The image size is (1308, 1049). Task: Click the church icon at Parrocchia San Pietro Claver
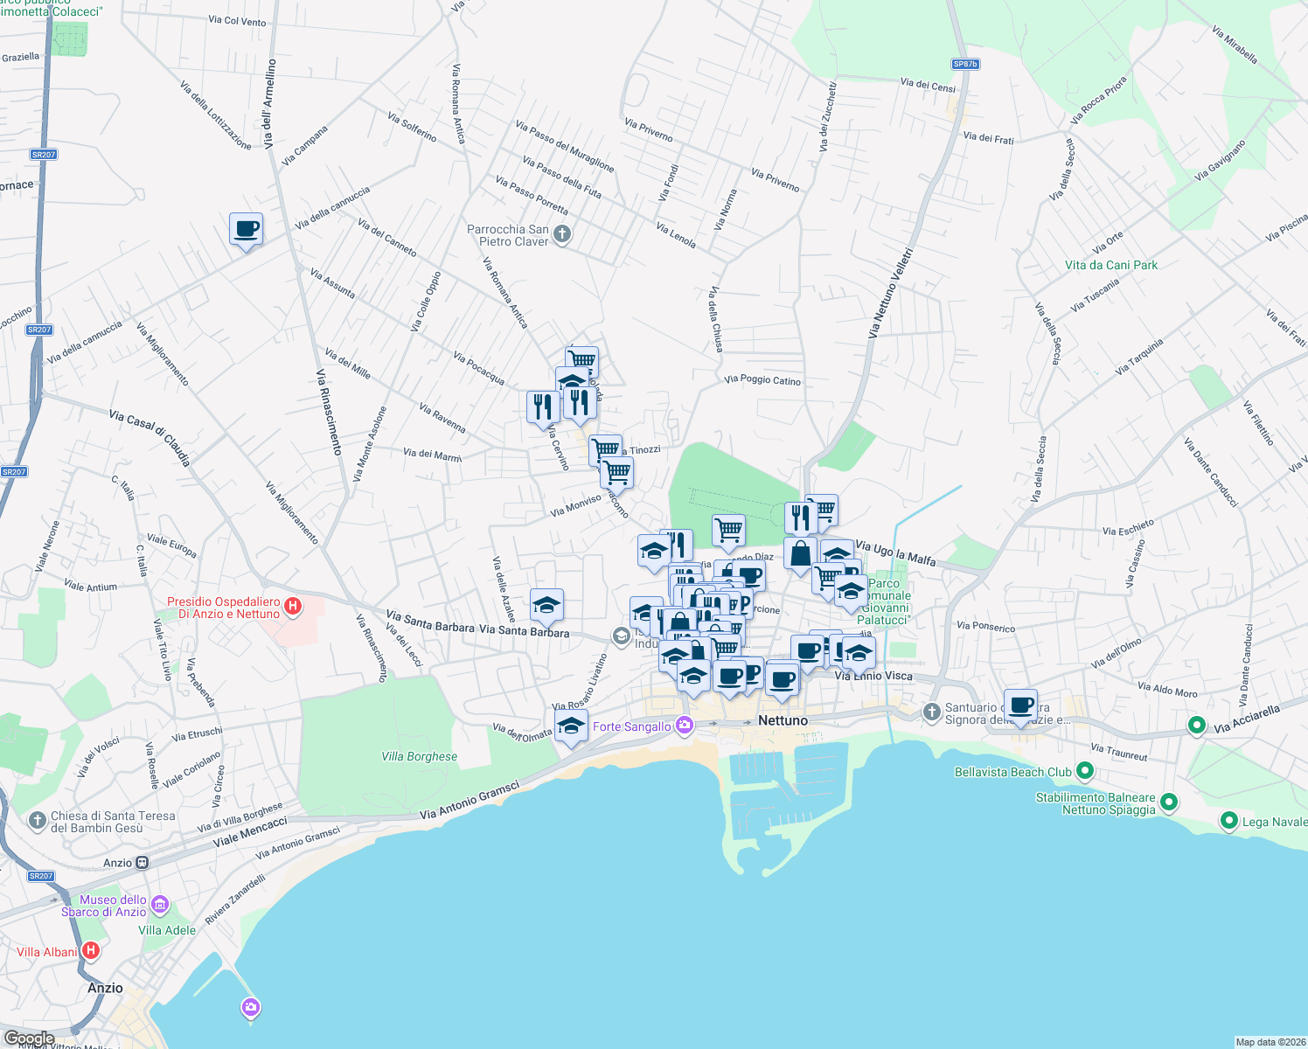coord(560,233)
